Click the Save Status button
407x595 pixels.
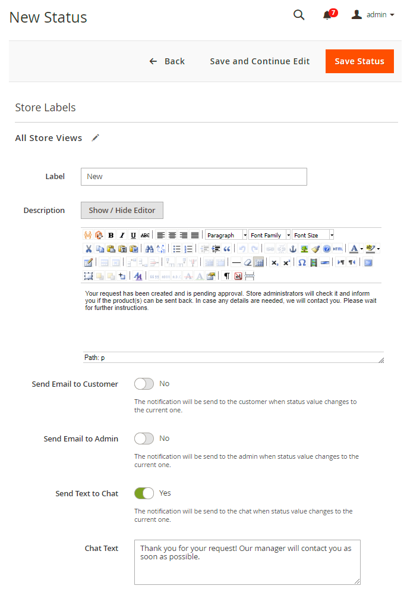pos(359,61)
